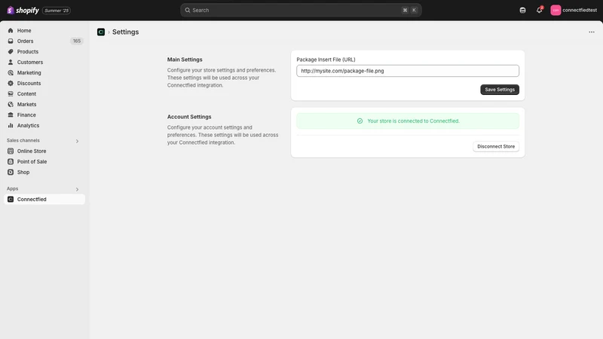Viewport: 603px width, 339px height.
Task: Click the Point of Sale icon
Action: [x=11, y=162]
